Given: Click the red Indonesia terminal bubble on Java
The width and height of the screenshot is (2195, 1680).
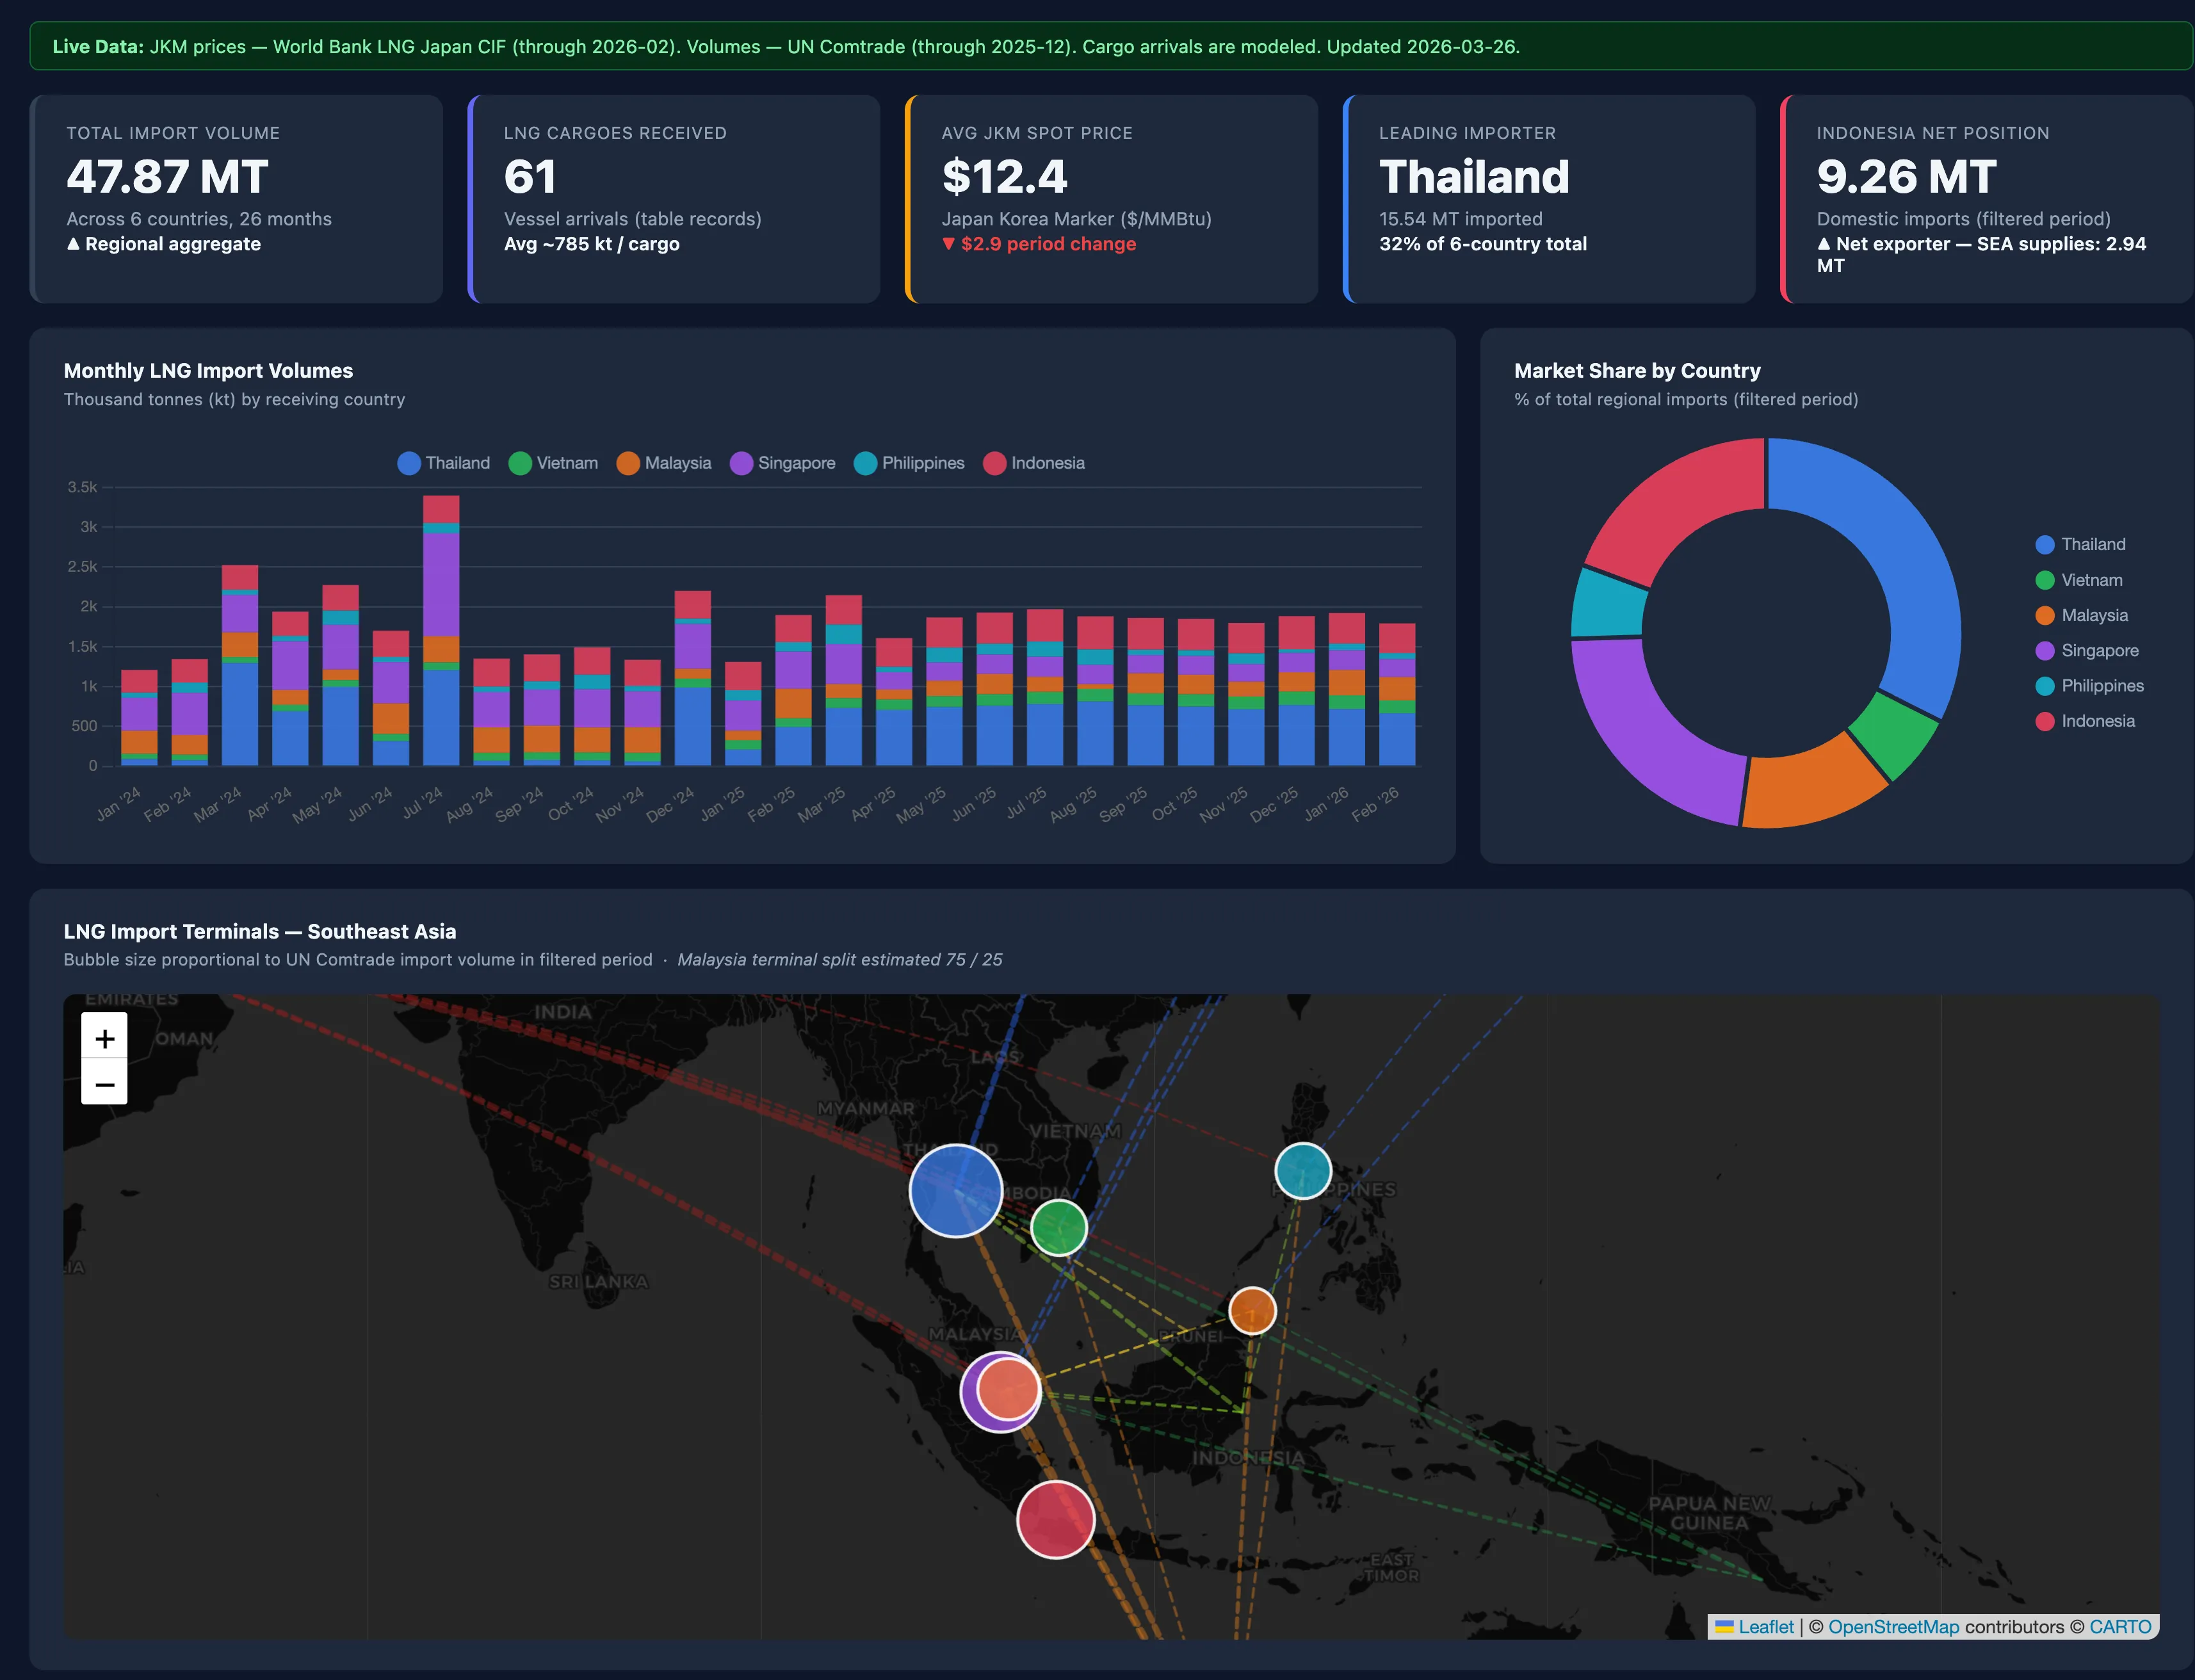Looking at the screenshot, I should (1055, 1520).
